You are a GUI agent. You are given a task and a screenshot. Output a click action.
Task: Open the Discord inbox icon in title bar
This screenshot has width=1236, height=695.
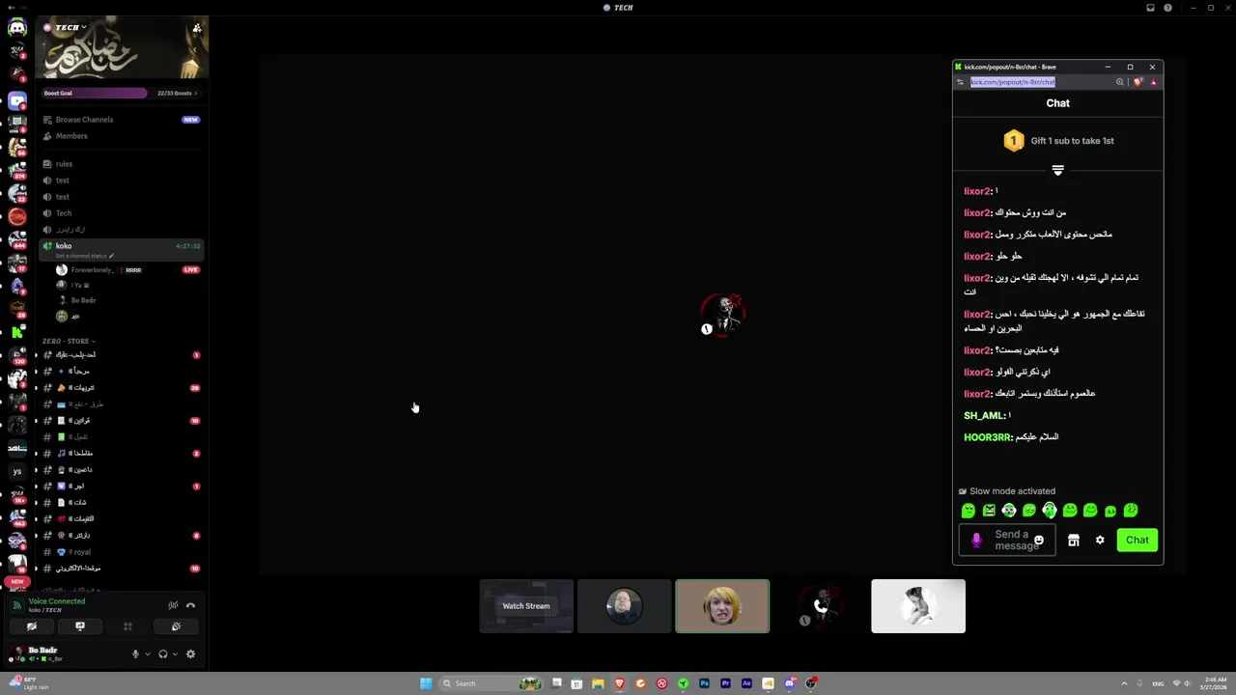click(x=1150, y=8)
